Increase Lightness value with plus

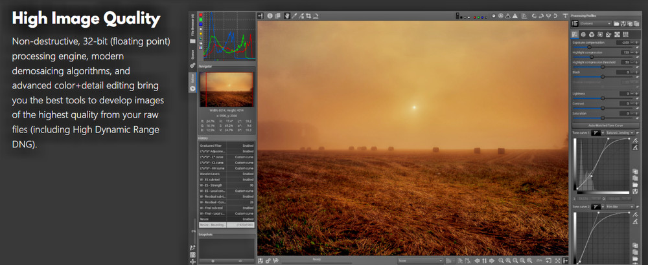637,94
